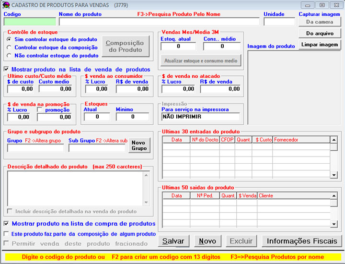
Task: Click entradas table scroll down arrow
Action: [334, 175]
